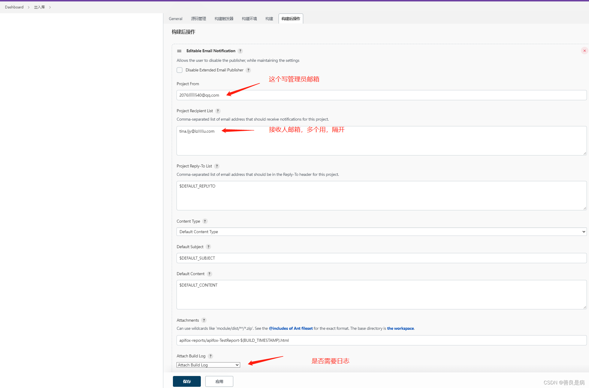Expand the Default Content Type dropdown
Screen dimensions: 589x388
click(381, 232)
